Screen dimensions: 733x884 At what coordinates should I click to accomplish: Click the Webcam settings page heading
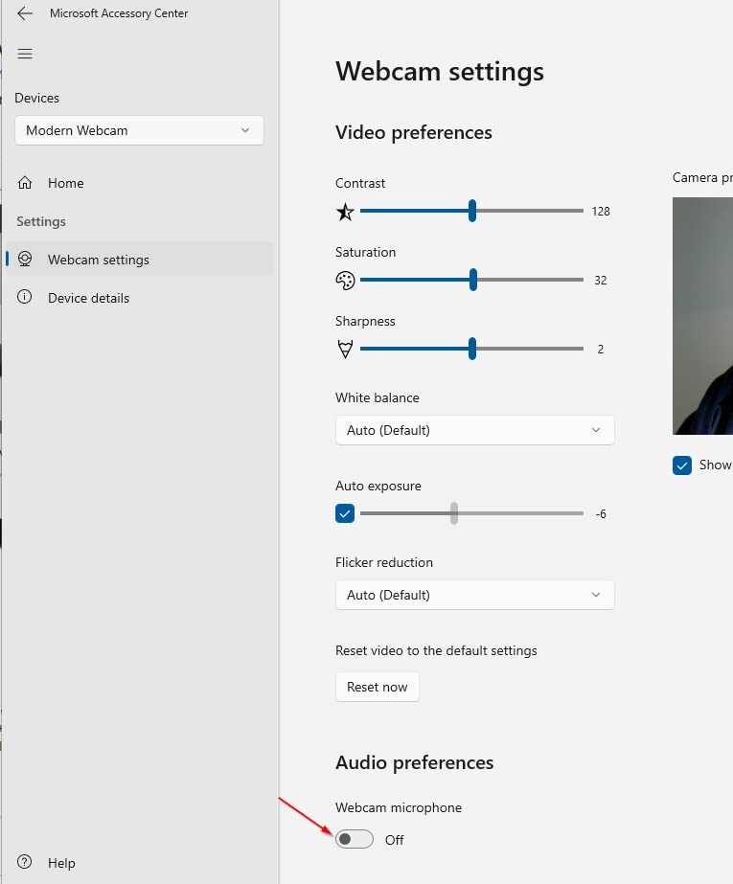point(440,72)
